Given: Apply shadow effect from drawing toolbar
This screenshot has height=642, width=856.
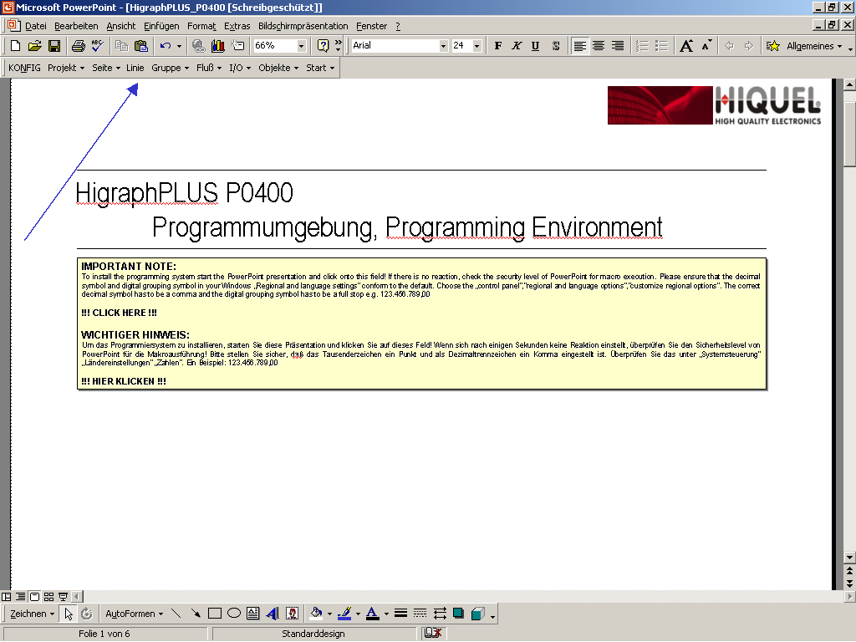Looking at the screenshot, I should coord(459,614).
